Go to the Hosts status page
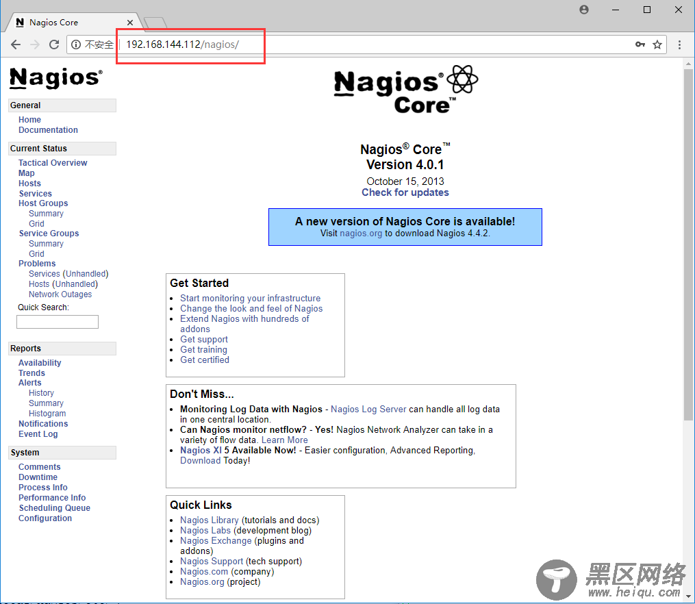The image size is (695, 604). (x=29, y=184)
